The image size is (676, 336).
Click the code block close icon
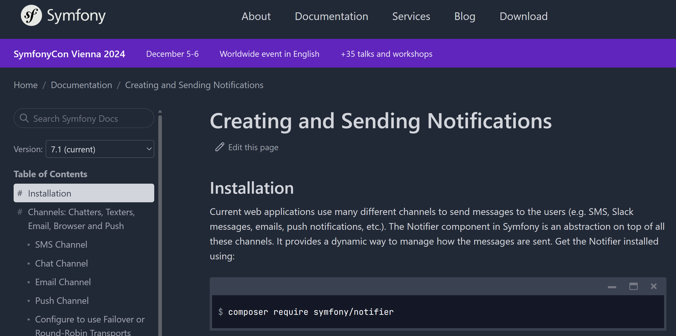[654, 286]
